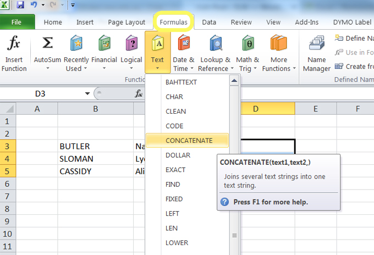374x255 pixels.
Task: Expand the Name Box dropdown arrow
Action: (87, 94)
